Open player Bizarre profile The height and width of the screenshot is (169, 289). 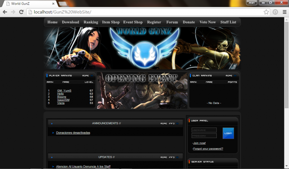61,97
